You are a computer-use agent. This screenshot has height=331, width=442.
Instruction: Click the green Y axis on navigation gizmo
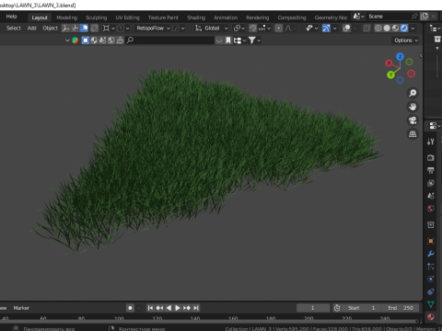pos(390,74)
